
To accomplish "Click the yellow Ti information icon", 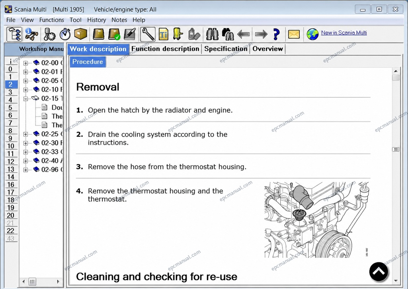I will pyautogui.click(x=164, y=34).
